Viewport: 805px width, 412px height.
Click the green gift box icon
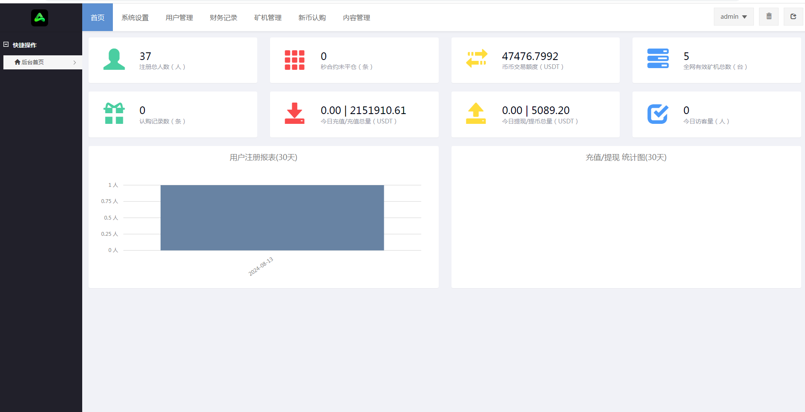[114, 114]
